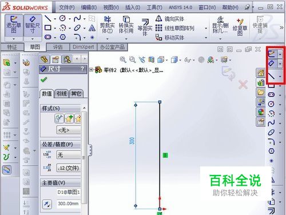The image size is (286, 215).
Task: Select the Sketch Fillet tool in ribbon
Action: pyautogui.click(x=77, y=37)
